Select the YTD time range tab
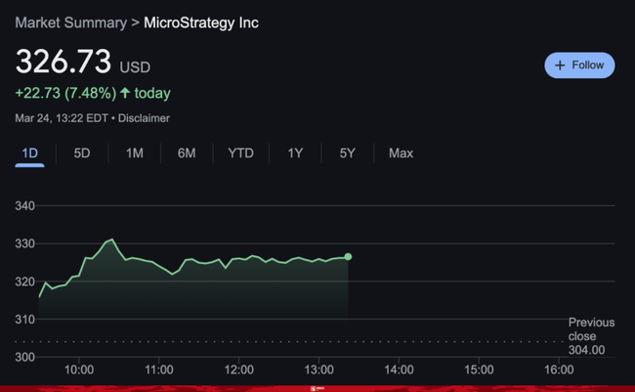The height and width of the screenshot is (392, 635). coord(240,153)
